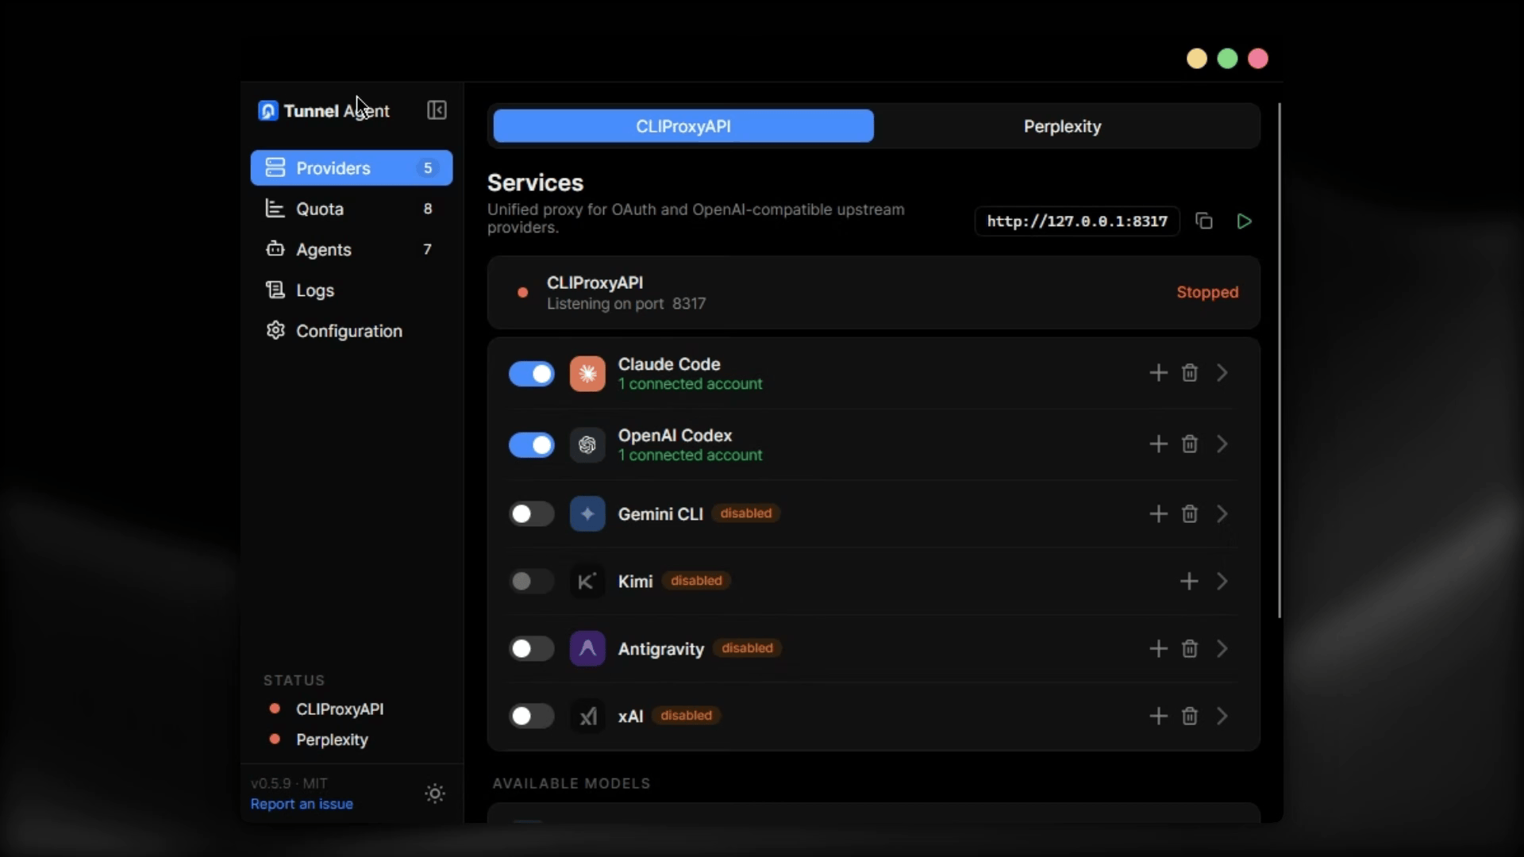
Task: Enable the Gemini CLI provider toggle
Action: tap(532, 514)
